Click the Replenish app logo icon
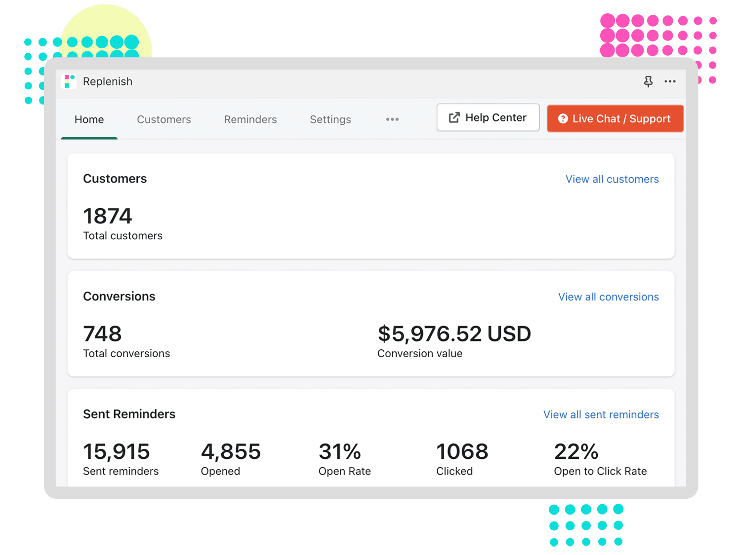The width and height of the screenshot is (741, 555). pyautogui.click(x=69, y=81)
